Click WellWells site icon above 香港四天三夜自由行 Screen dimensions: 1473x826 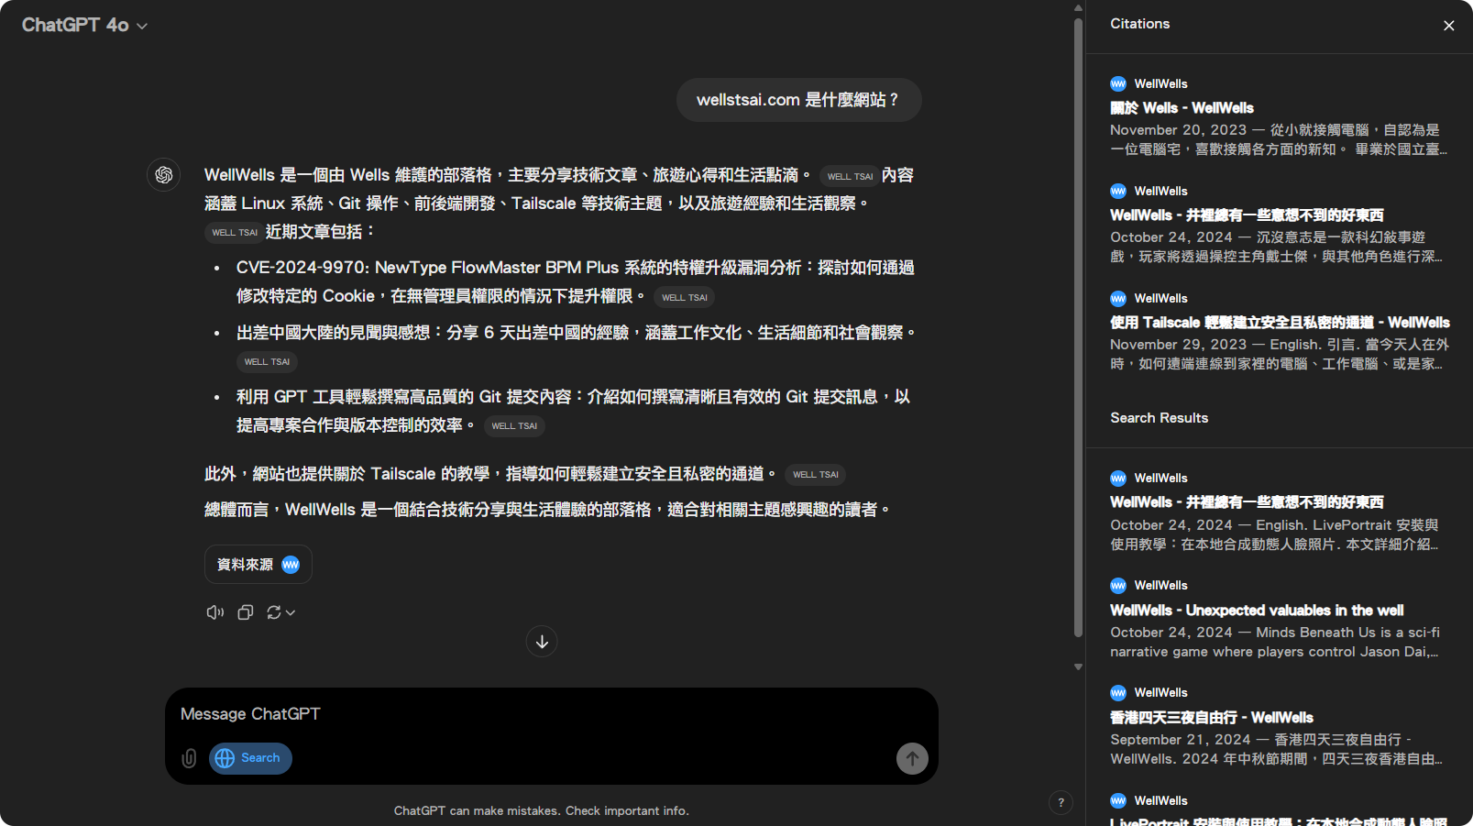pos(1118,692)
